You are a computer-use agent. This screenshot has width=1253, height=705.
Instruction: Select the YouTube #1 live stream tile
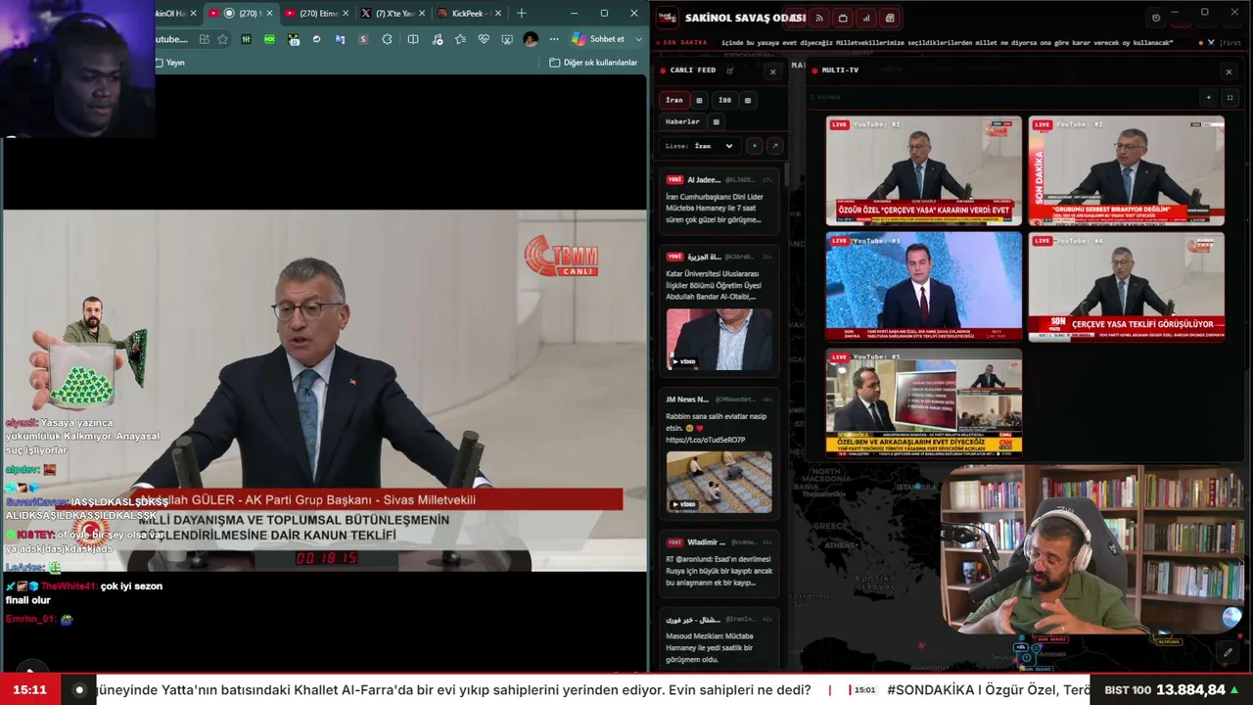tap(923, 171)
